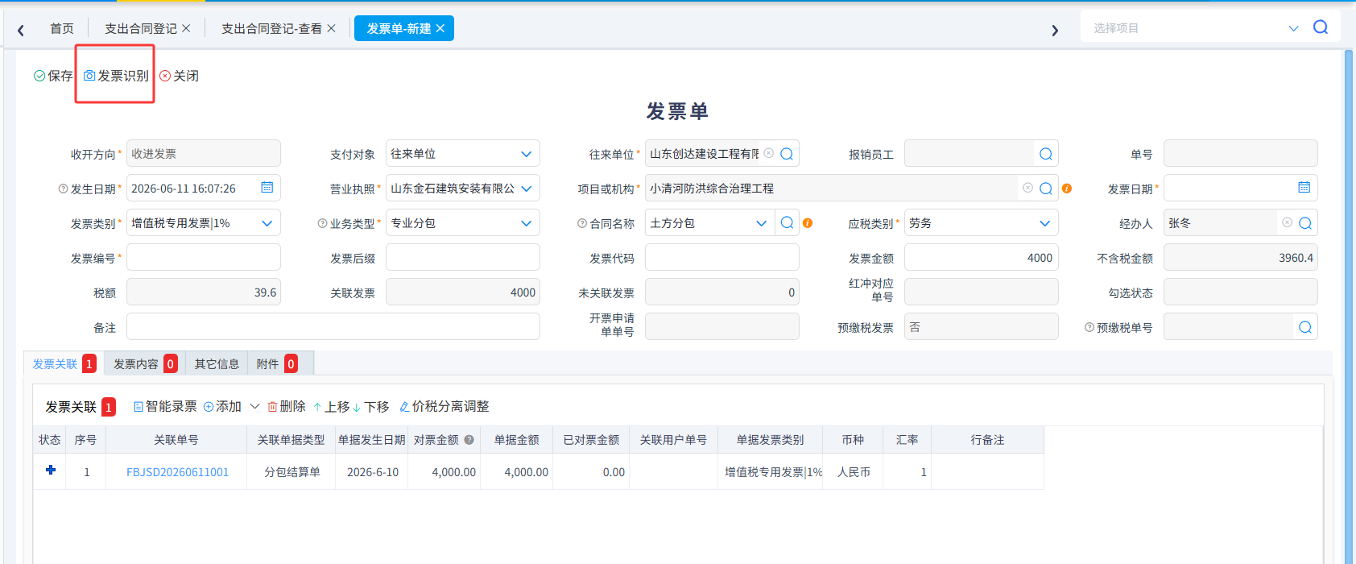1356x564 pixels.
Task: Click the orange info icon beside 项目或机构
Action: click(x=1067, y=189)
